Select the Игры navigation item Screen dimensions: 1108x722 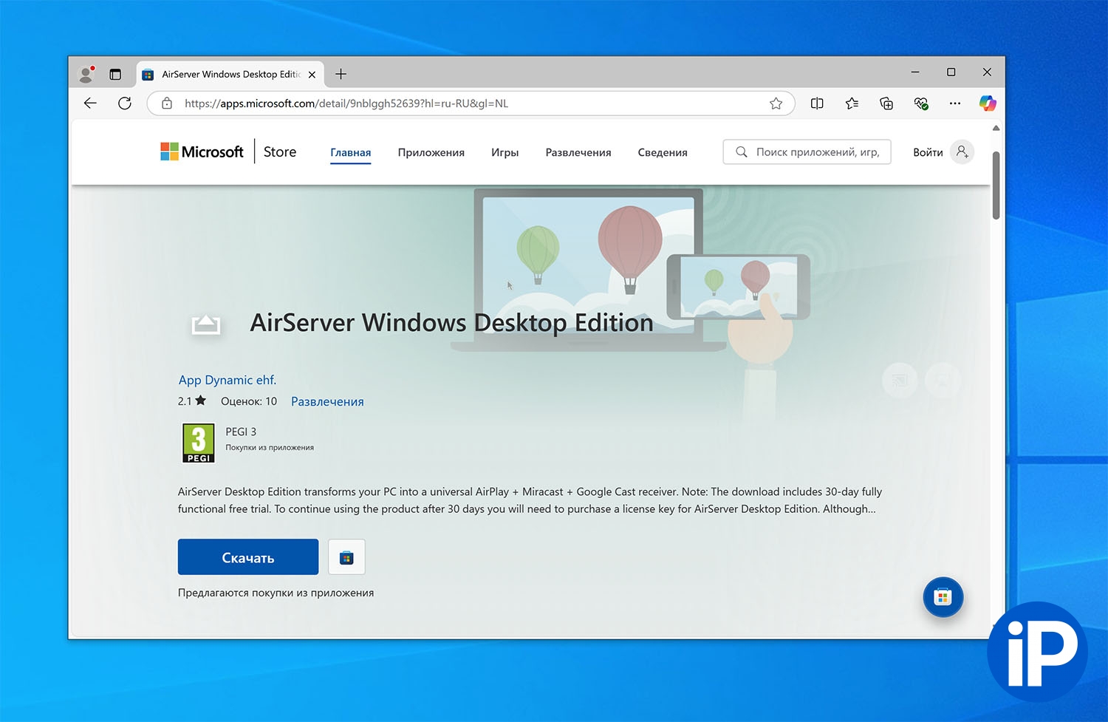tap(505, 152)
